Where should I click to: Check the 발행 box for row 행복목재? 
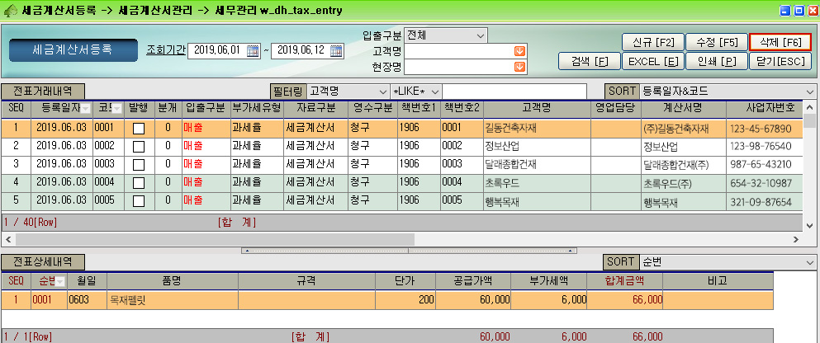(x=139, y=201)
